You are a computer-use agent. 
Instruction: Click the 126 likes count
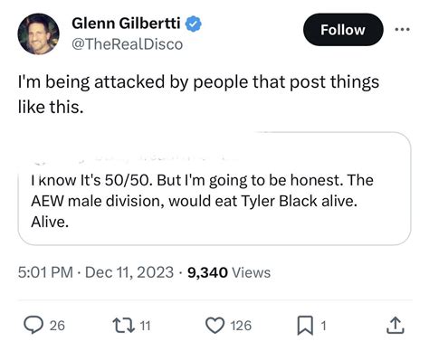[x=241, y=326]
